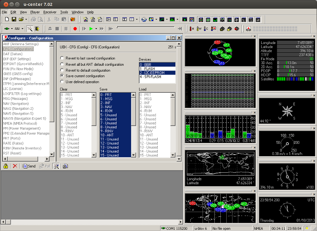Open the map view dropdown arrow
Screen dimensions: 317x231
(x=156, y=19)
